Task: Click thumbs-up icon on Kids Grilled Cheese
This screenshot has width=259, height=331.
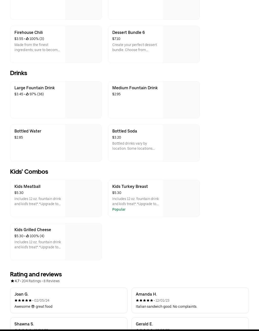Action: point(28,236)
